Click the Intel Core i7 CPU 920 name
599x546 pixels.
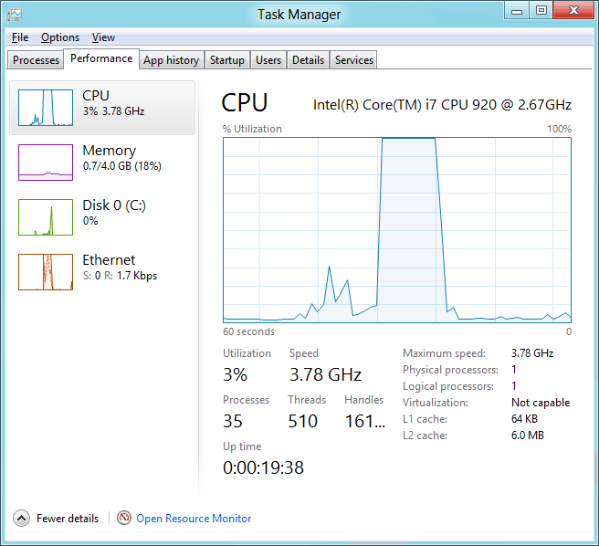[442, 105]
